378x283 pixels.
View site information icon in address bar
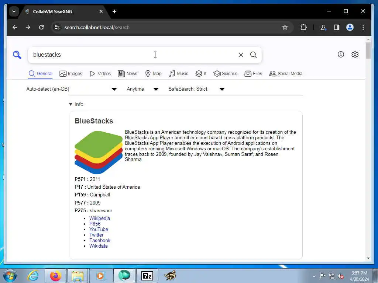click(x=57, y=27)
